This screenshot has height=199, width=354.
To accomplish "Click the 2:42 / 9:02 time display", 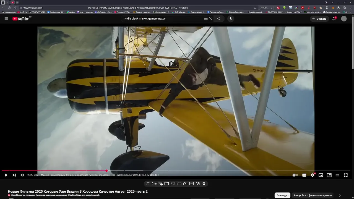I will click(x=33, y=175).
